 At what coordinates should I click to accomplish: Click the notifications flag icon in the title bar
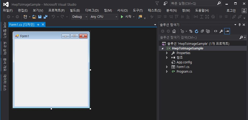coord(157,3)
